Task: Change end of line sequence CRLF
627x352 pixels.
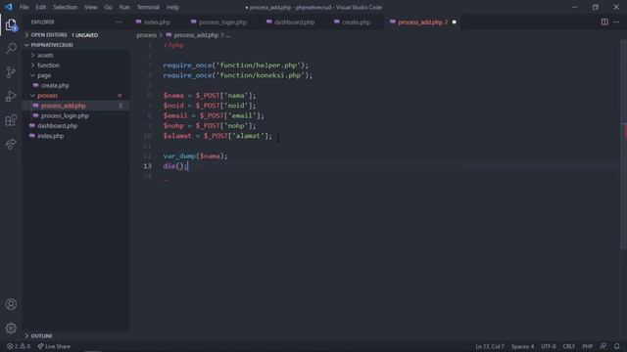Action: (x=568, y=346)
